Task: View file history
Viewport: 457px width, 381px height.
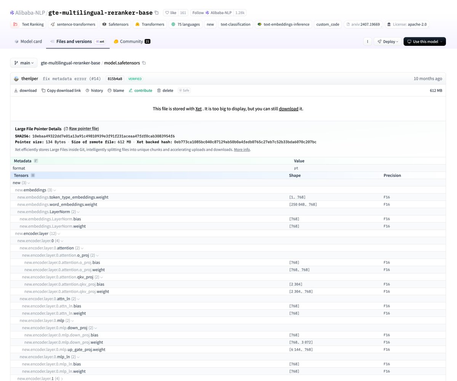Action: pos(94,90)
